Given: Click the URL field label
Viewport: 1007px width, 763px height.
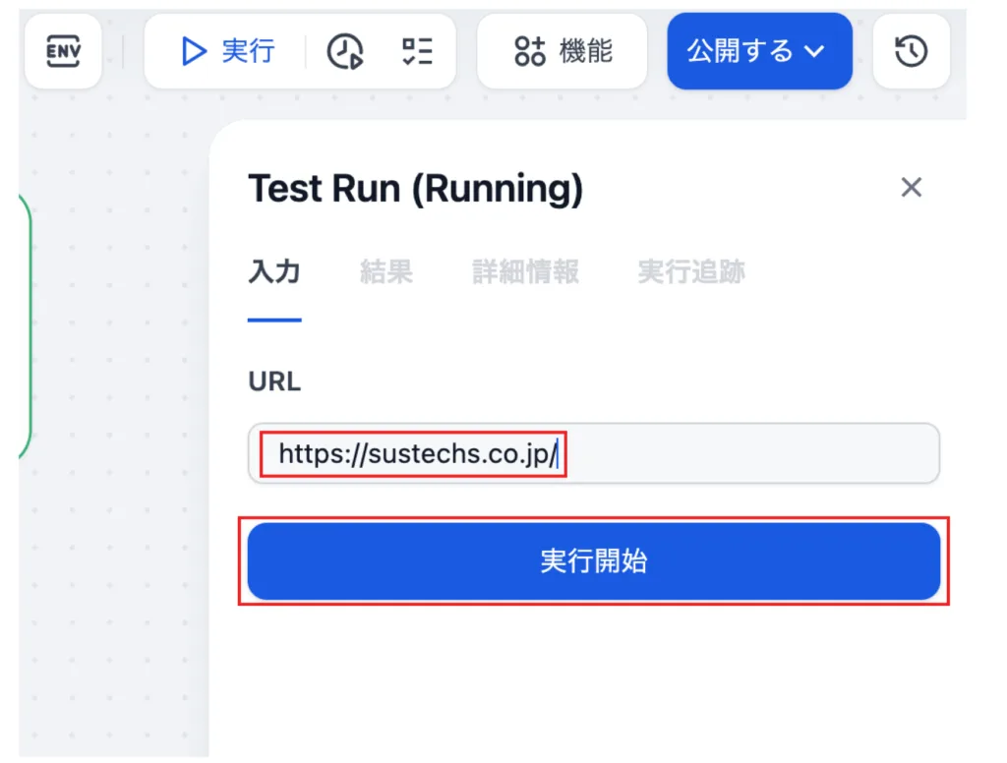Looking at the screenshot, I should (274, 381).
